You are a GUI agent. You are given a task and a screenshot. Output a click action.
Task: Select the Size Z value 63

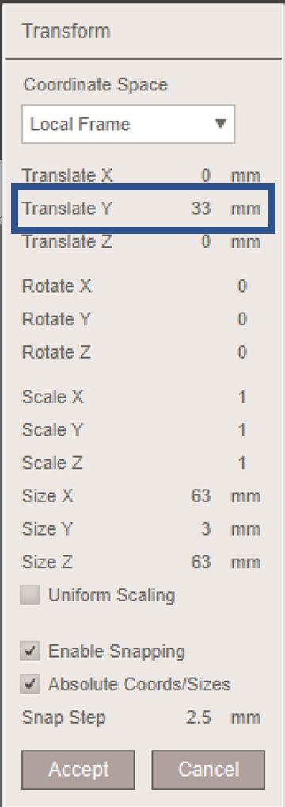click(201, 562)
